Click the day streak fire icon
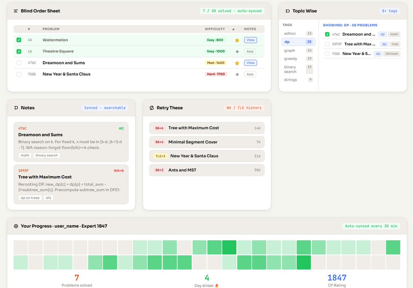This screenshot has height=288, width=413. tap(217, 286)
